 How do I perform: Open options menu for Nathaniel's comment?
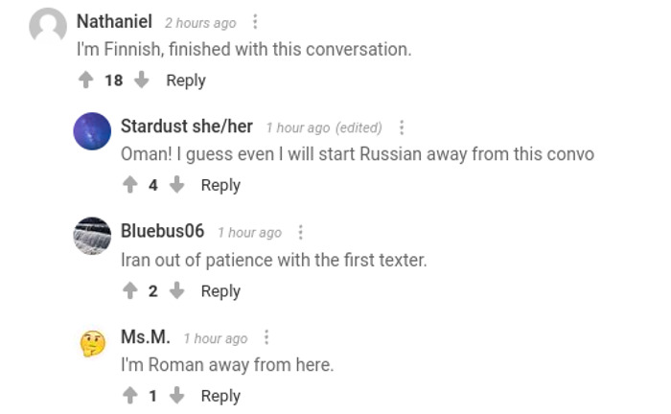pyautogui.click(x=255, y=22)
